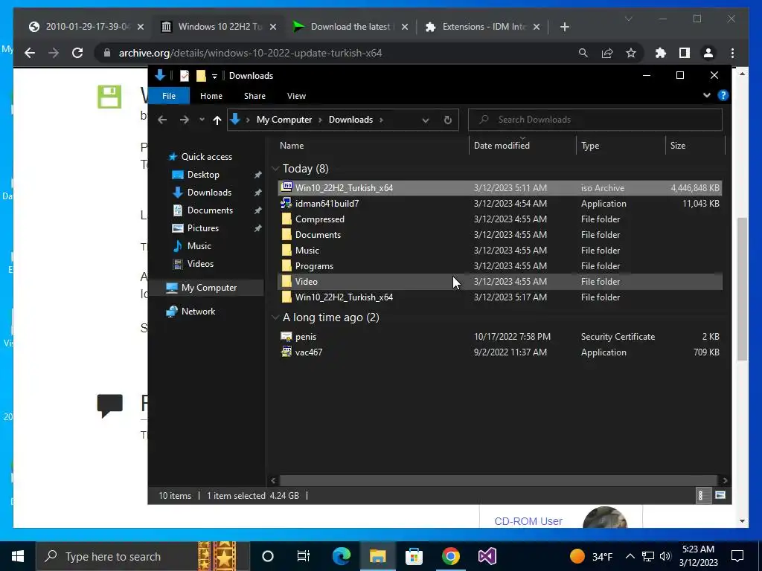The image size is (762, 571).
Task: Open Customize Quick Access Toolbar dropdown
Action: (x=214, y=77)
